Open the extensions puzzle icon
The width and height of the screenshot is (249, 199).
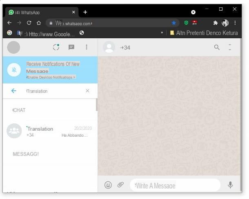[x=216, y=23]
